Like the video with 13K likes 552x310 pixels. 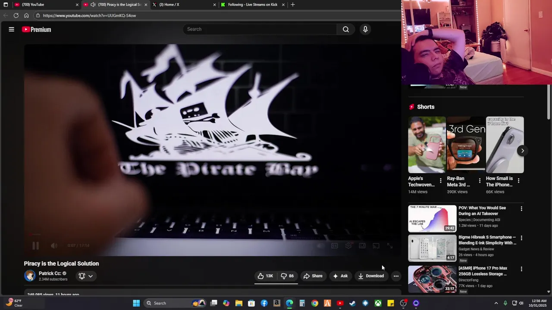point(265,276)
